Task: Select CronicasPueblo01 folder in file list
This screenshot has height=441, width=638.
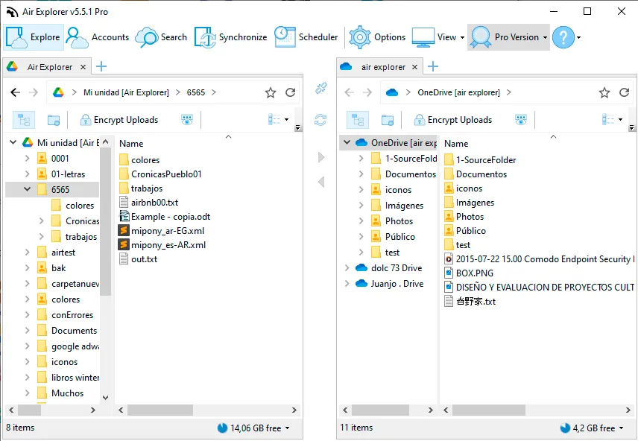Action: (166, 174)
